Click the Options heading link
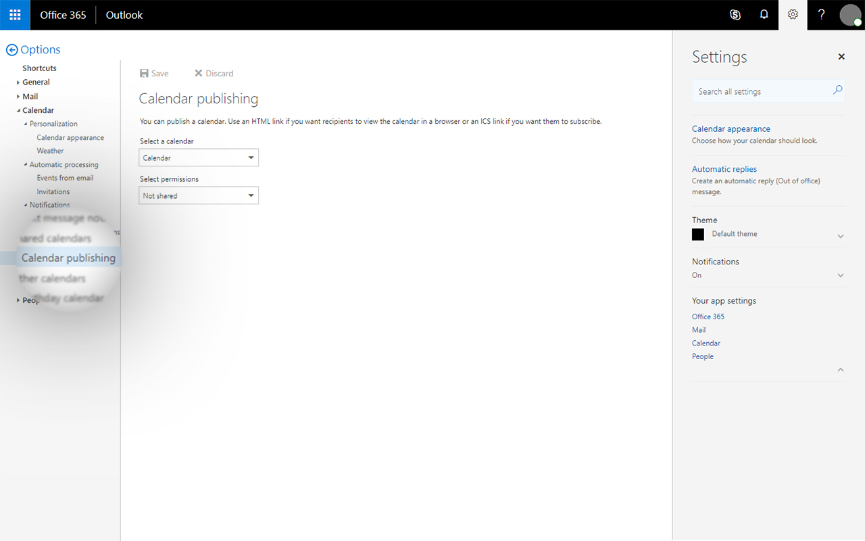The height and width of the screenshot is (541, 865). (41, 49)
